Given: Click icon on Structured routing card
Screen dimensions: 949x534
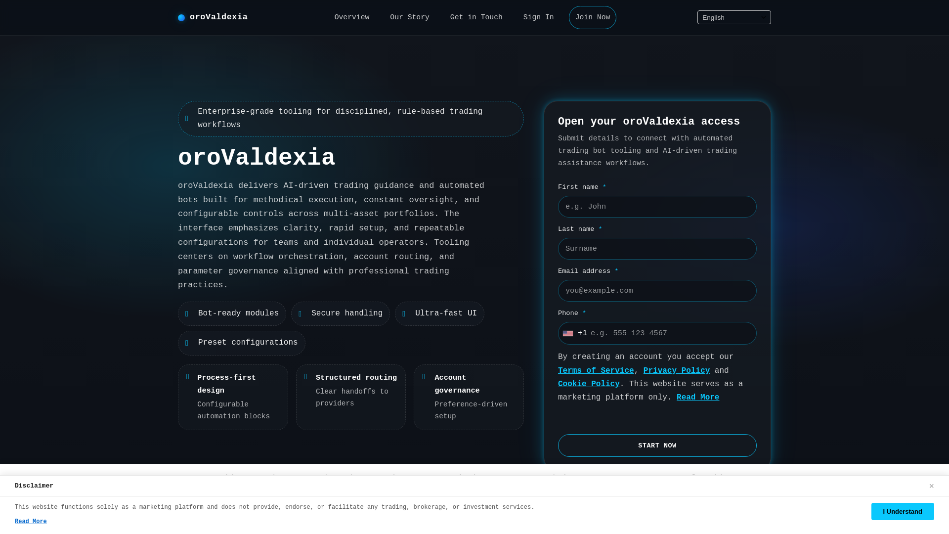Looking at the screenshot, I should pyautogui.click(x=306, y=377).
